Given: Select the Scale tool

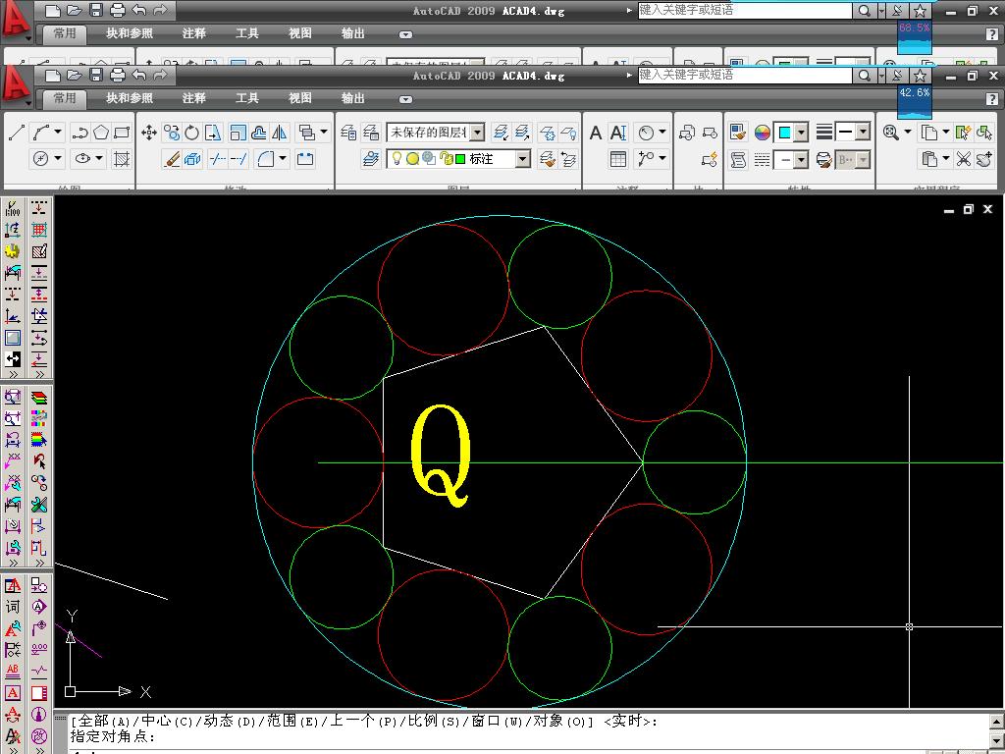Looking at the screenshot, I should click(x=238, y=133).
